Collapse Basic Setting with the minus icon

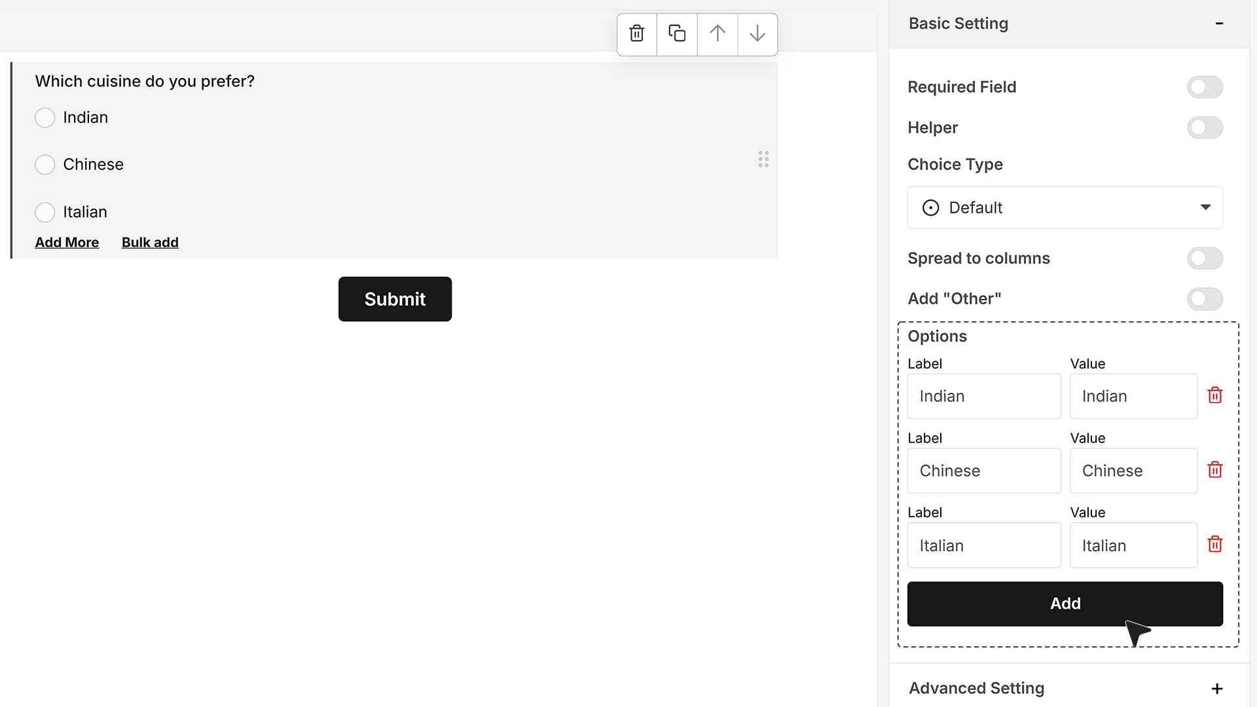(1219, 24)
